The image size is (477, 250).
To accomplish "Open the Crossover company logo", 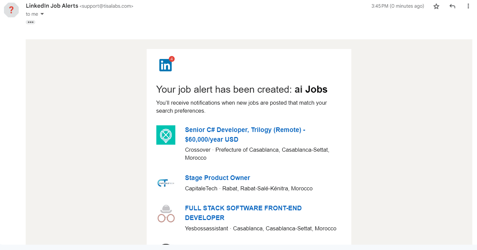I will coord(166,135).
